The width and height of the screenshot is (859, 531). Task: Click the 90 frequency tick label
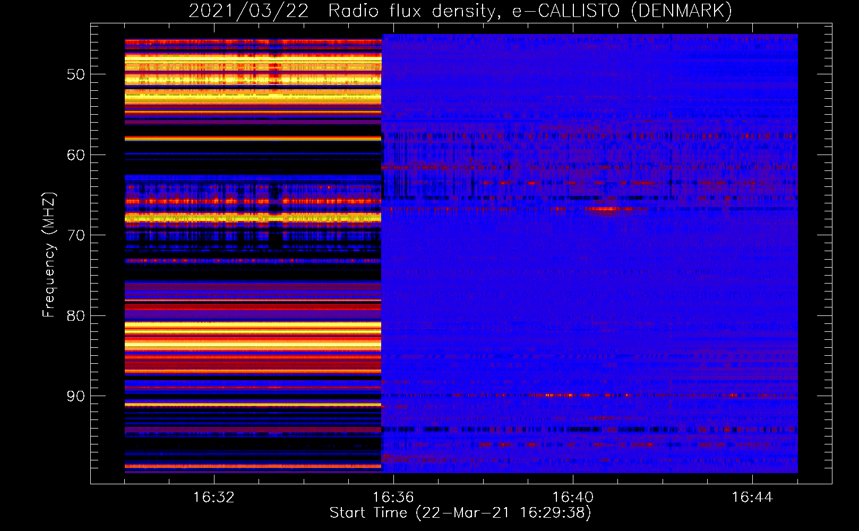[76, 396]
